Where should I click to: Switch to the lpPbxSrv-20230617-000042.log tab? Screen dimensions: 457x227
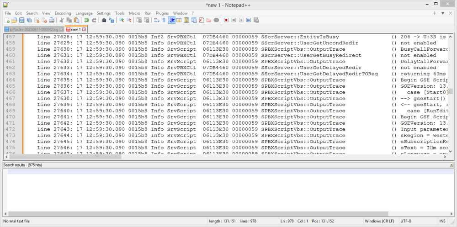[x=34, y=29]
